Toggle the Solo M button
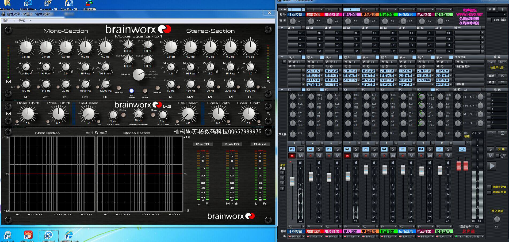The width and height of the screenshot is (509, 242). coord(119,88)
